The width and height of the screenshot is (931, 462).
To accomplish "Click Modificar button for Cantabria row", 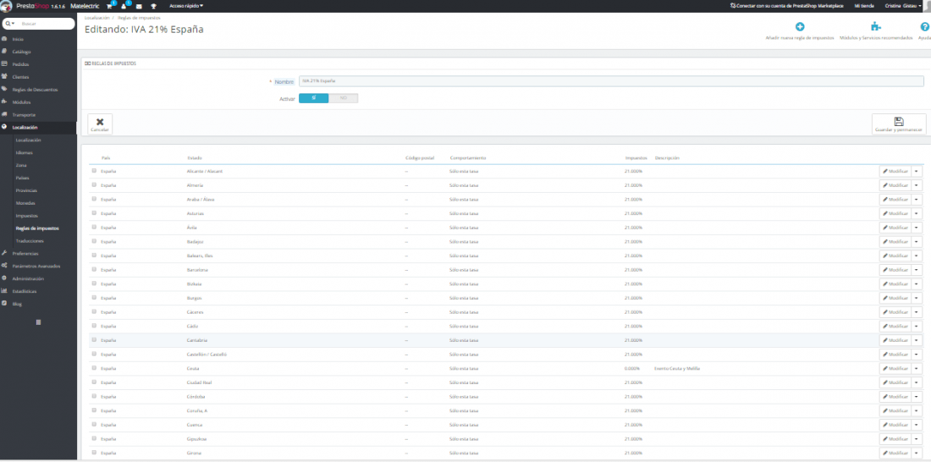I will (895, 340).
